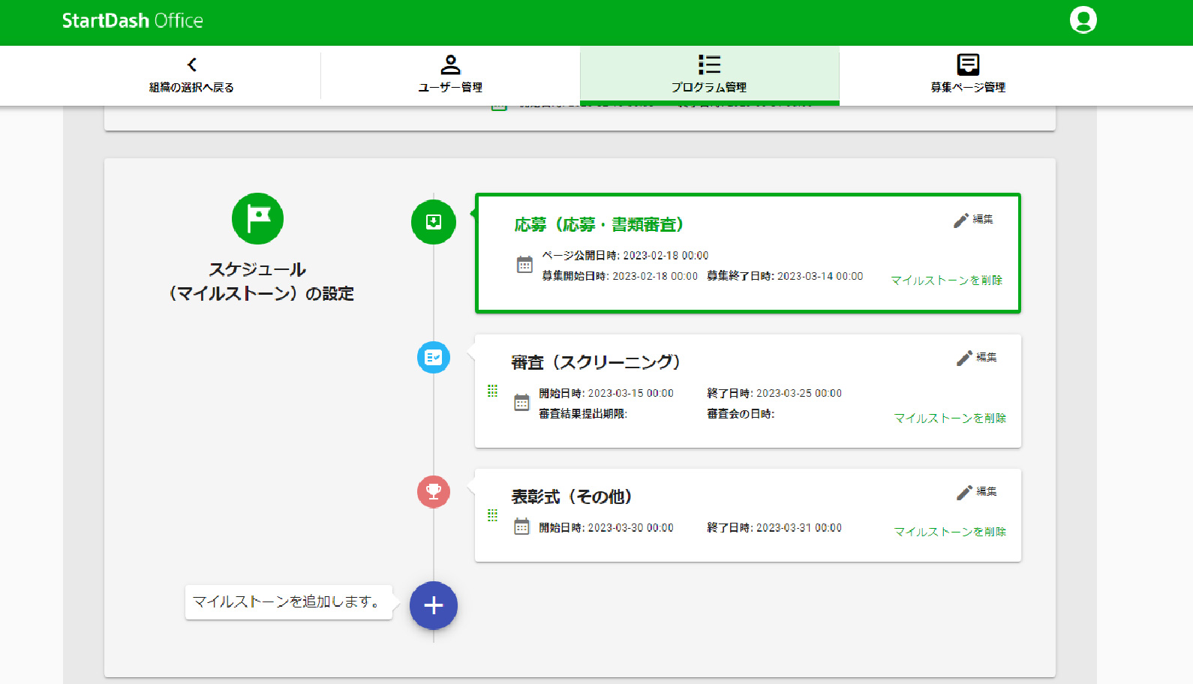Click 開始日時: 2023-03-15 00:00 text
The height and width of the screenshot is (684, 1193).
[606, 393]
